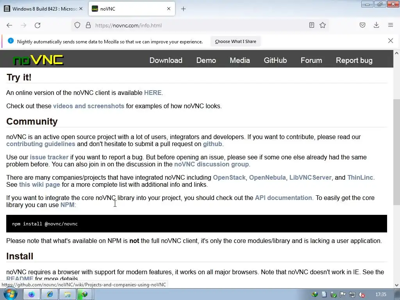Reload the current page
The width and height of the screenshot is (400, 300).
37,25
